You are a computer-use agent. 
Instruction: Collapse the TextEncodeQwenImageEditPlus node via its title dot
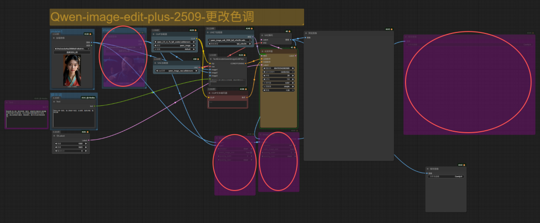[210, 59]
